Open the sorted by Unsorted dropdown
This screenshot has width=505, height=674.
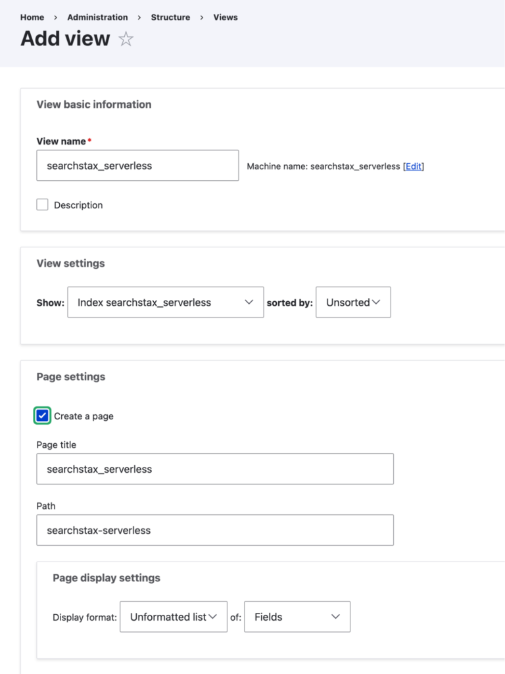point(353,302)
